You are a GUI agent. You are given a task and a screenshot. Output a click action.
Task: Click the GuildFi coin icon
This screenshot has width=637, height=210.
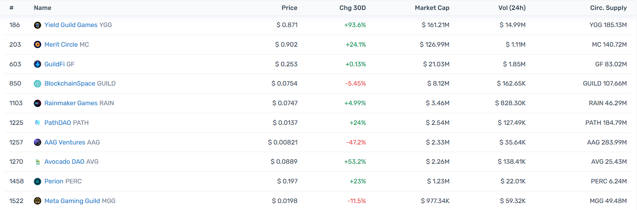(38, 64)
